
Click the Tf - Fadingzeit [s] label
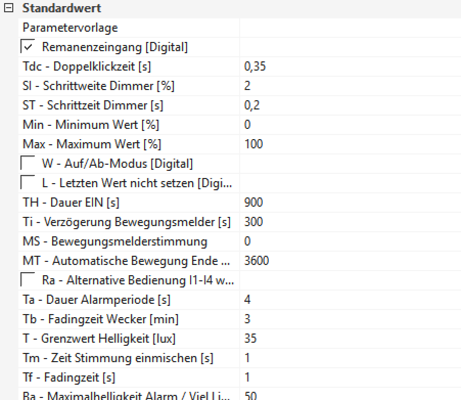point(69,377)
